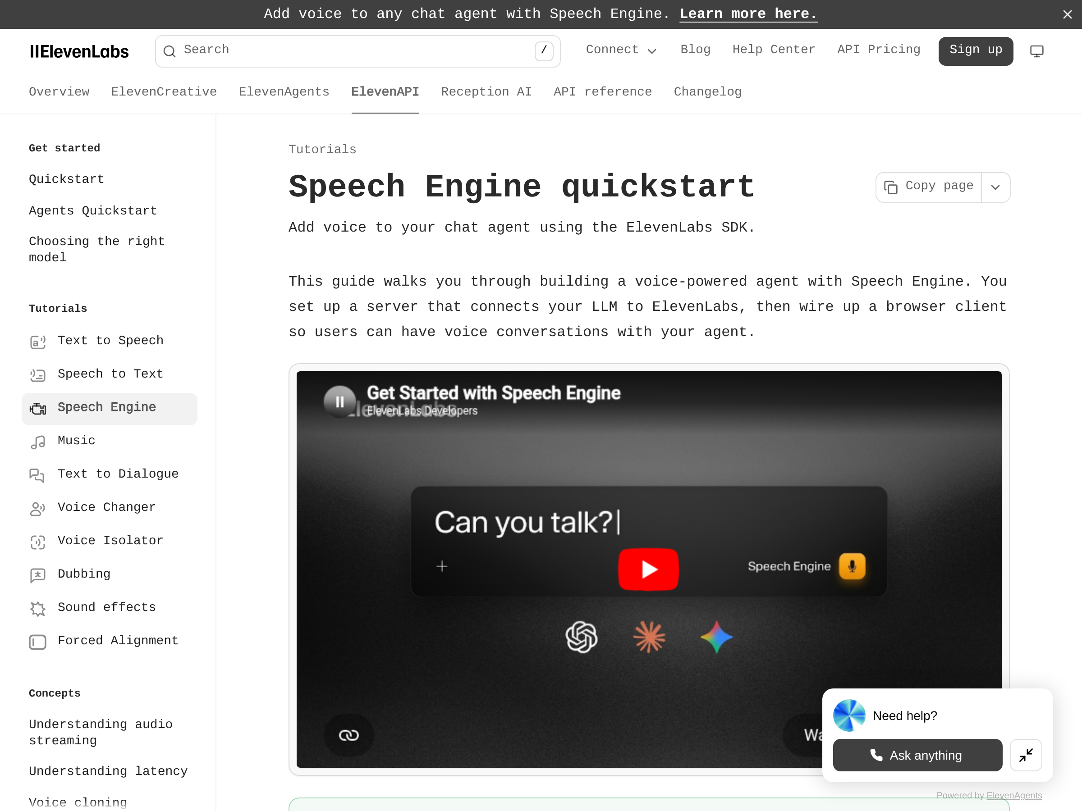Open the API Pricing link
1082x811 pixels.
pos(879,50)
